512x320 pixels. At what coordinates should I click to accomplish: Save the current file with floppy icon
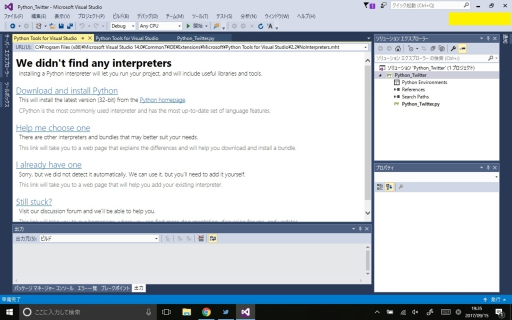[x=61, y=26]
